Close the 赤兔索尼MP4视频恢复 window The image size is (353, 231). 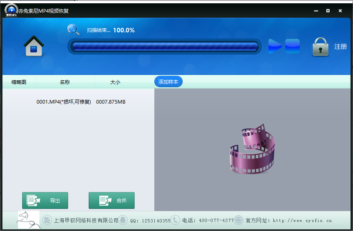pos(340,11)
